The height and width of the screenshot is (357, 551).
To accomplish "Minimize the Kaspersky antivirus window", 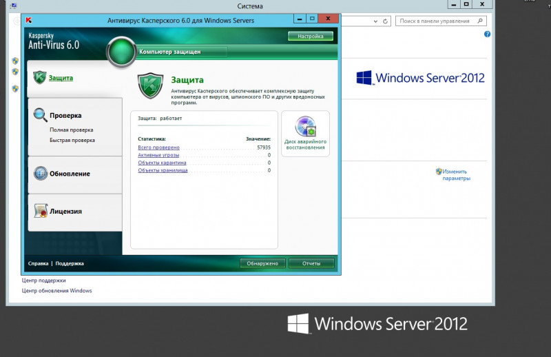I will pos(300,19).
